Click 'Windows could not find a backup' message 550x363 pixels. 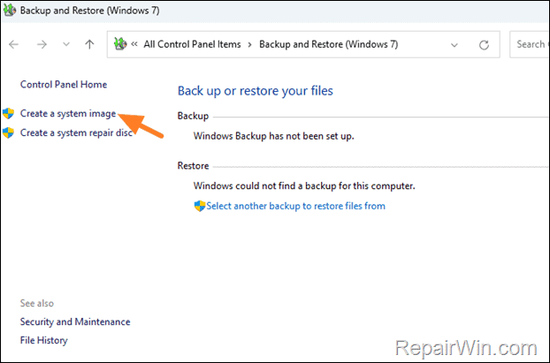click(304, 185)
